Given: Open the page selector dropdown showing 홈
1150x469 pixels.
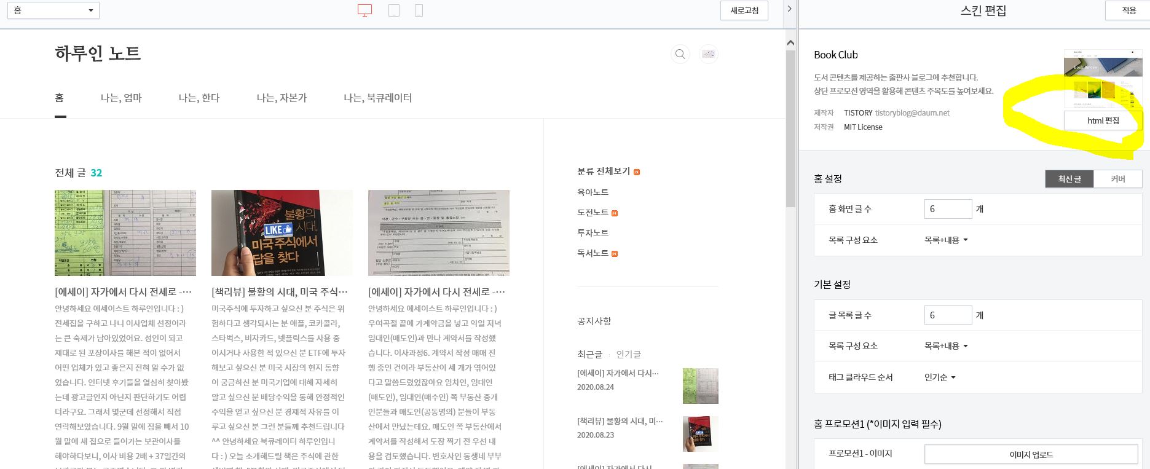Looking at the screenshot, I should (x=53, y=10).
